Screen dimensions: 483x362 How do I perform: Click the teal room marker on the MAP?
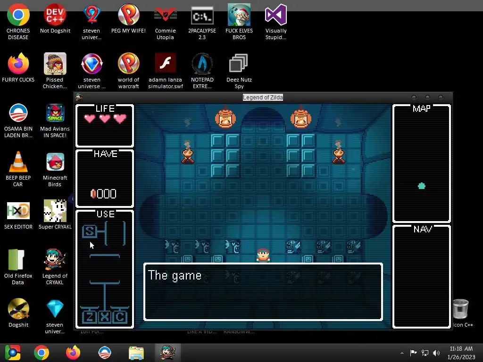pos(421,186)
